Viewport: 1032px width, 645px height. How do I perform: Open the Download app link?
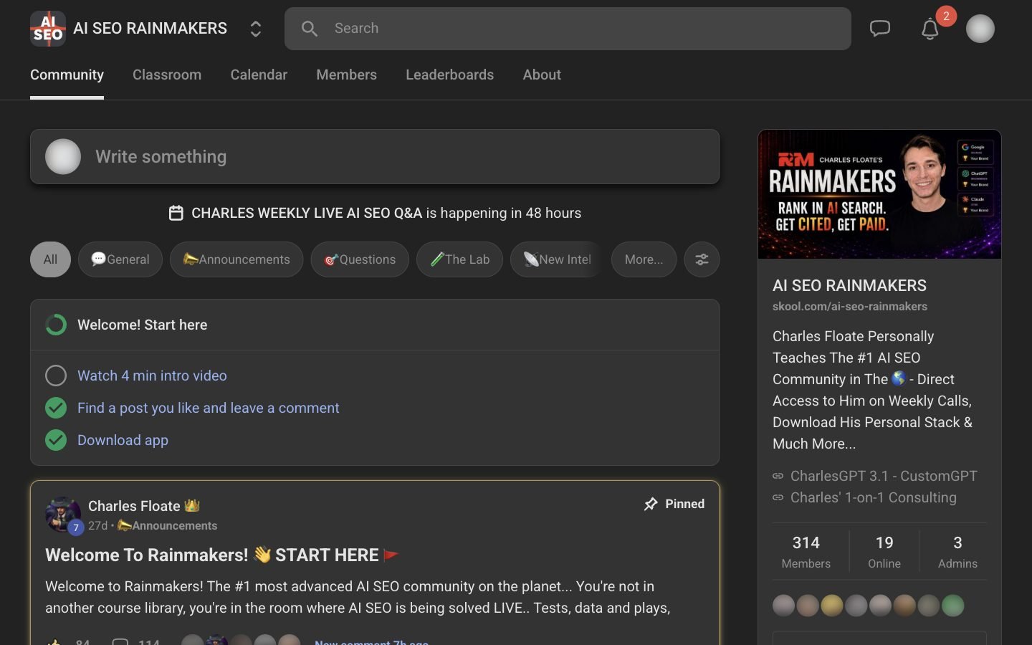click(x=123, y=440)
